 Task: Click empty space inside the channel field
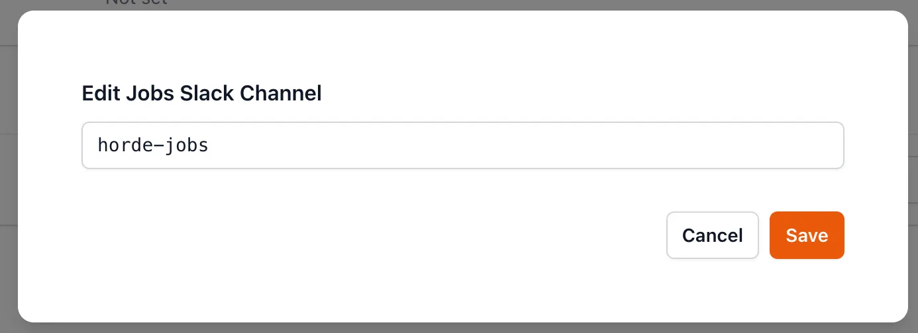click(x=530, y=145)
